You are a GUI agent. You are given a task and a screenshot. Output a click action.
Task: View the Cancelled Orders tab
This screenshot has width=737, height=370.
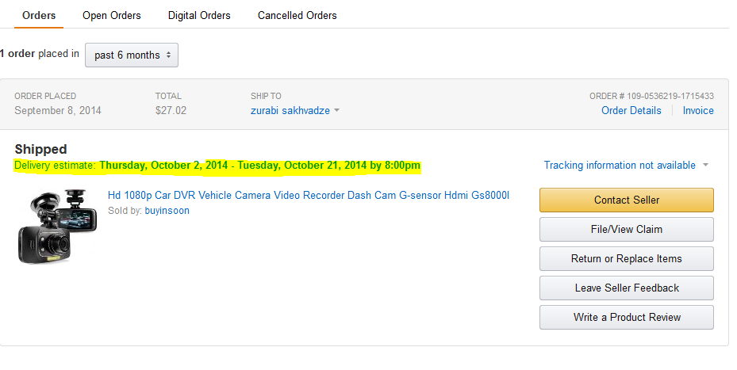pos(297,15)
